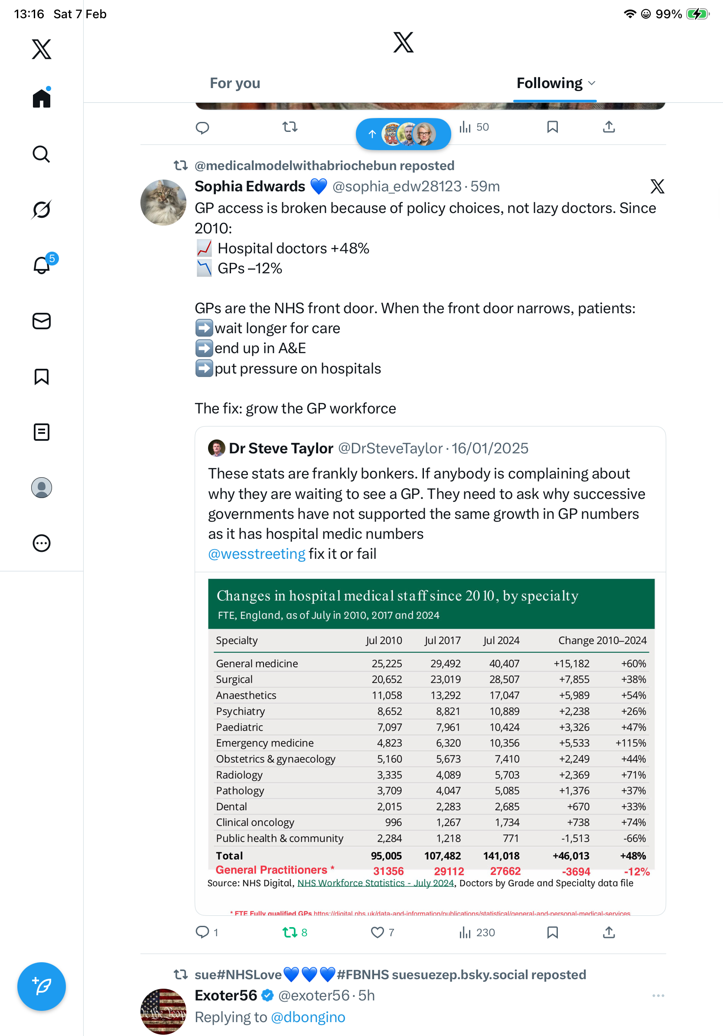The height and width of the screenshot is (1036, 723).
Task: Open the more options circle icon
Action: click(x=42, y=543)
